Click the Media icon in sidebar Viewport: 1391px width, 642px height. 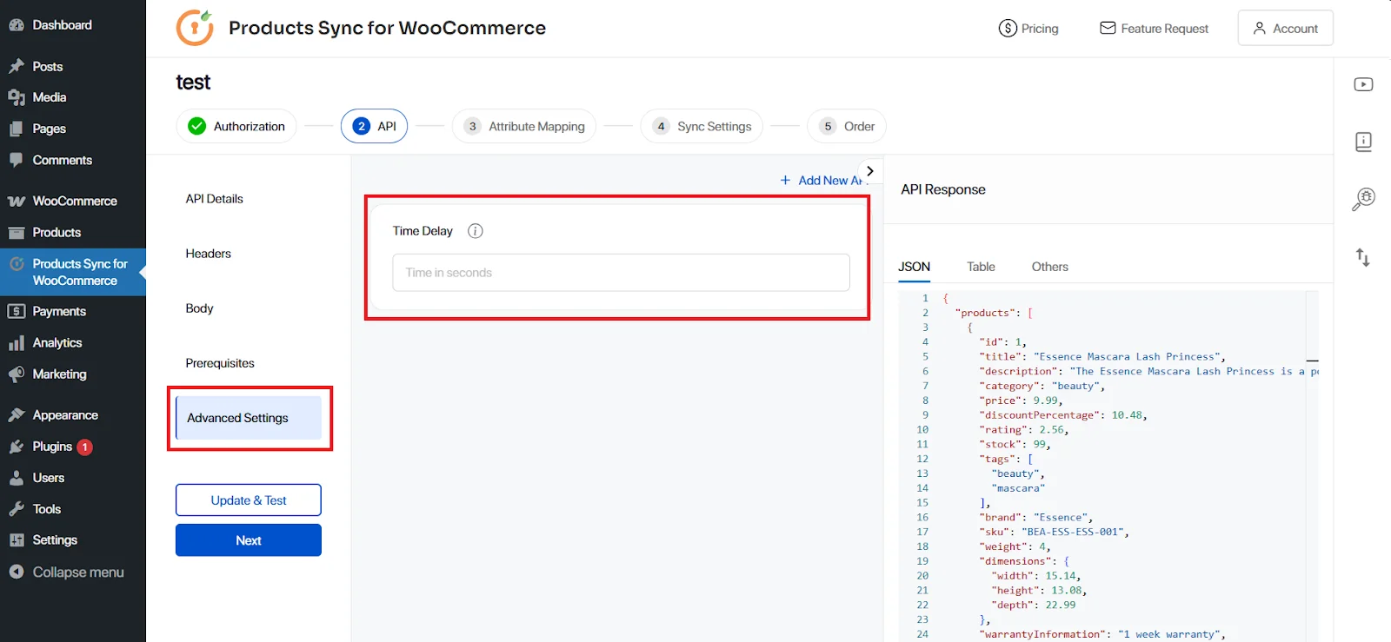click(17, 97)
